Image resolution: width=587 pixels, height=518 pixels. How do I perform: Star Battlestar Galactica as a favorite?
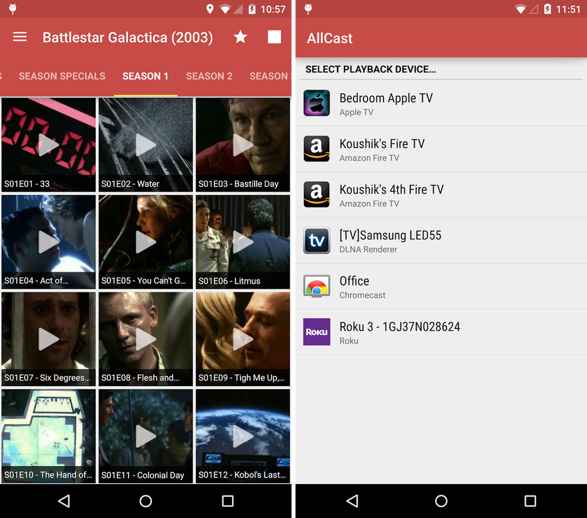click(240, 37)
